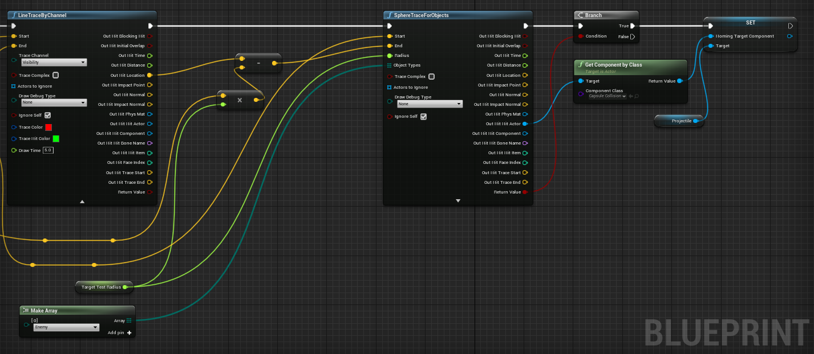Screen dimensions: 814x354
Task: Click the use-selected arrow icon beside Capsule Collision
Action: coord(630,96)
